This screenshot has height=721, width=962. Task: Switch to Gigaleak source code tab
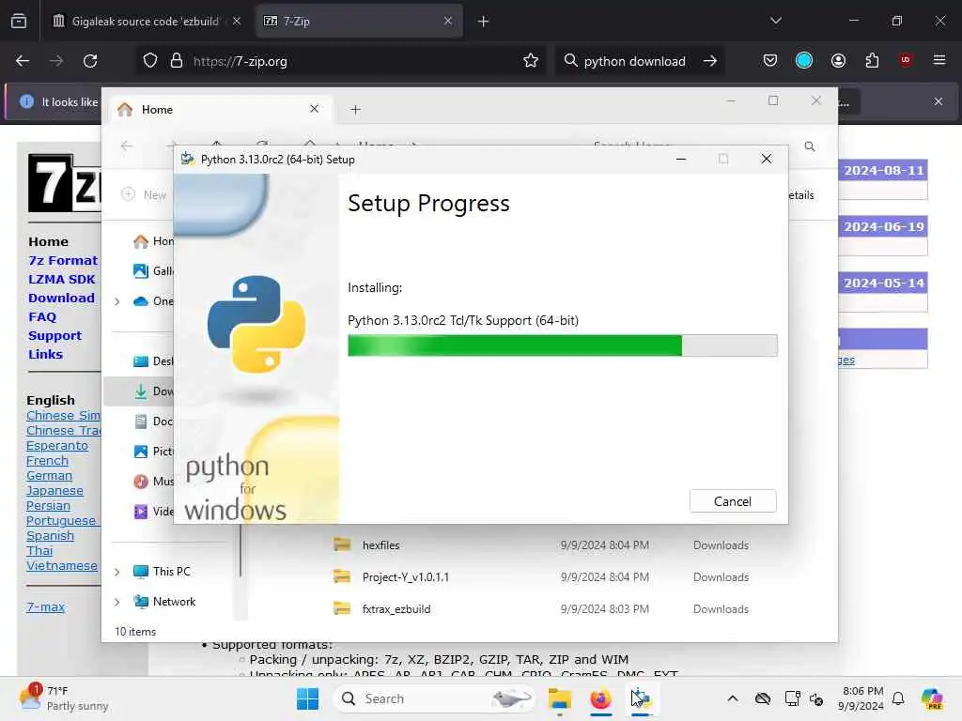pyautogui.click(x=145, y=22)
